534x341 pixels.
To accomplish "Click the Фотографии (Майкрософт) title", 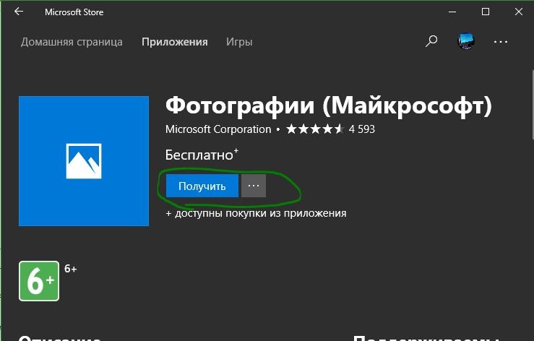I will [x=329, y=106].
